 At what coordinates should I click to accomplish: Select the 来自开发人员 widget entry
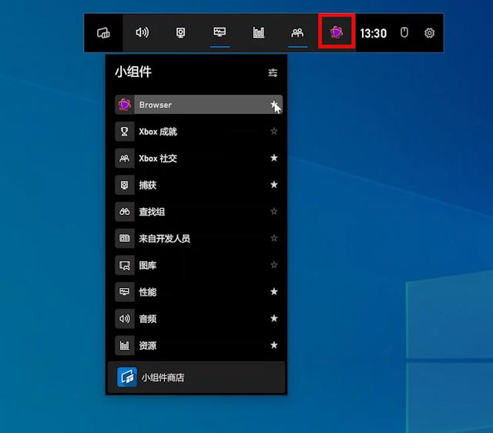tap(199, 238)
